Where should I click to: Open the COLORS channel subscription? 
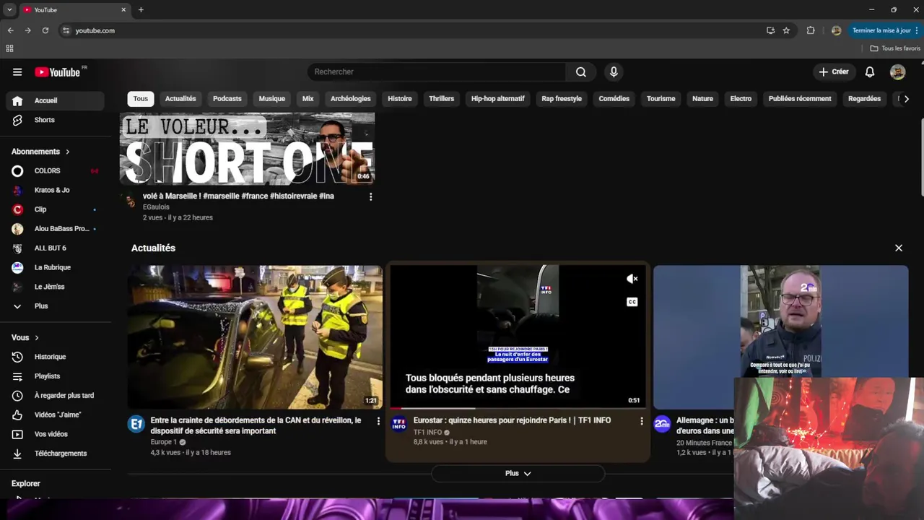point(55,170)
